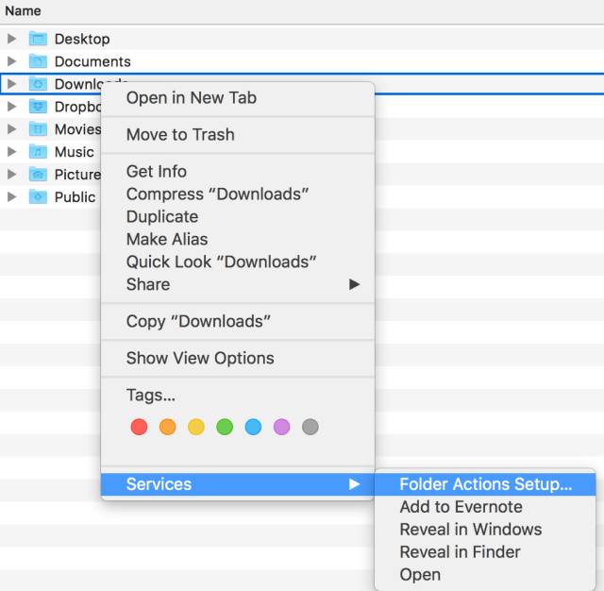This screenshot has height=591, width=604.
Task: Select the Desktop row name
Action: 82,39
